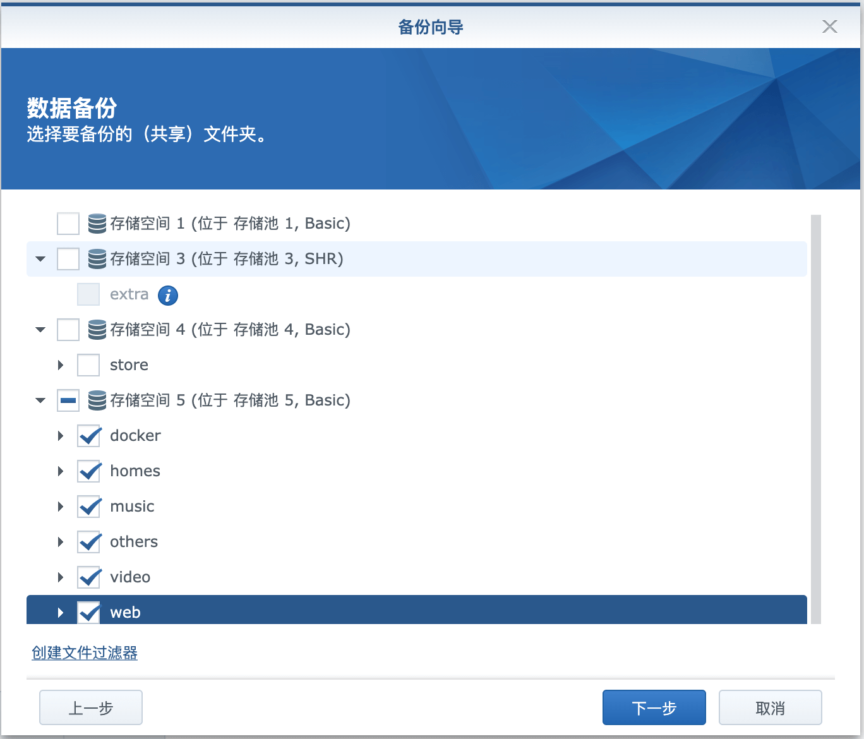Click the vertical scrollbar of folder list
This screenshot has height=739, width=864.
(815, 417)
